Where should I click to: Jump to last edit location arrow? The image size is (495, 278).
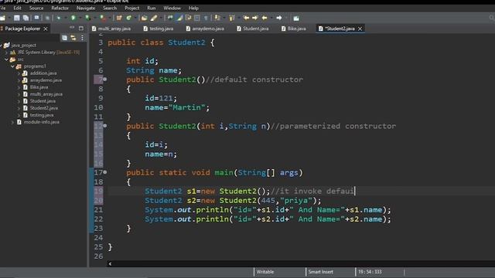click(x=246, y=18)
